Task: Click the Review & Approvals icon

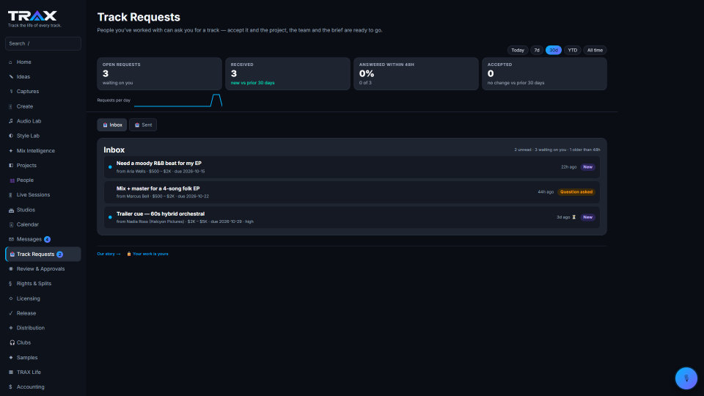Action: click(11, 269)
